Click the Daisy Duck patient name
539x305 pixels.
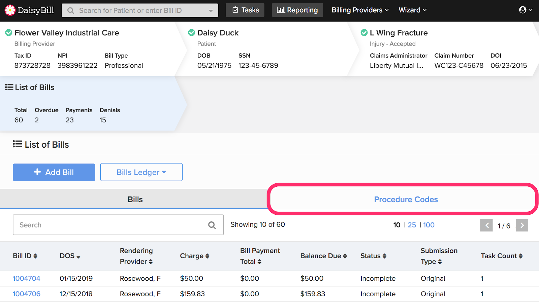coord(218,33)
